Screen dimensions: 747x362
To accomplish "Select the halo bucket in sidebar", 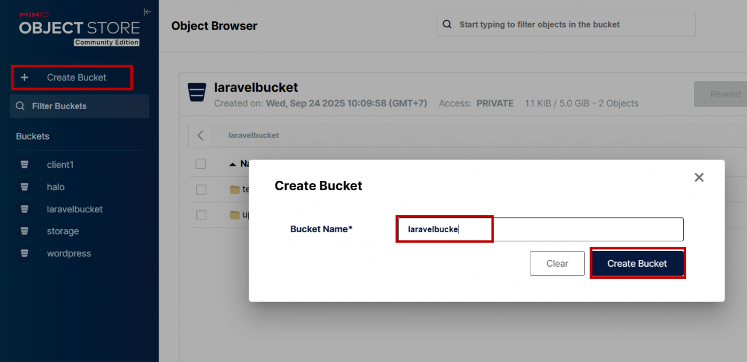I will 56,187.
